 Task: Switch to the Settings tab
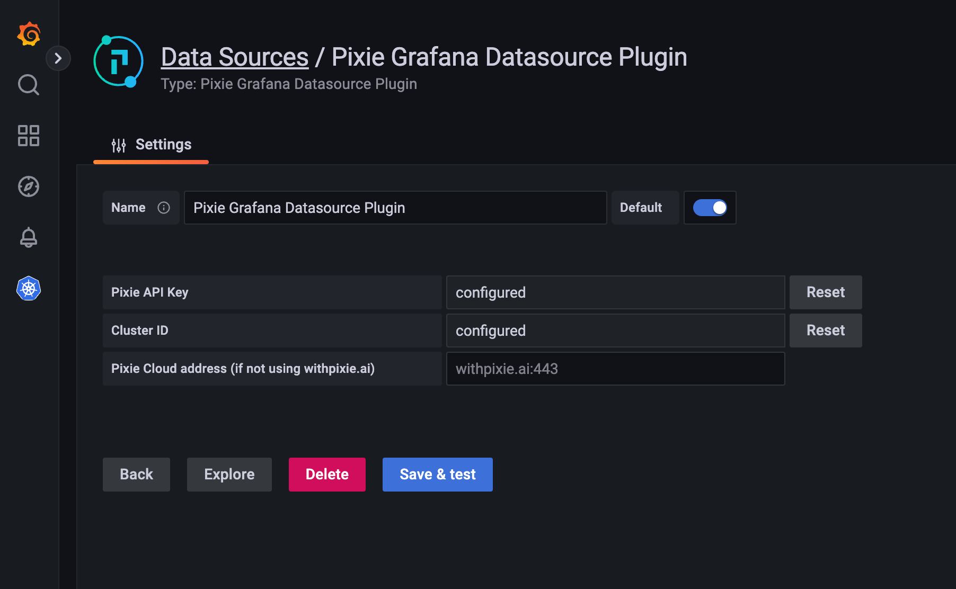[151, 145]
